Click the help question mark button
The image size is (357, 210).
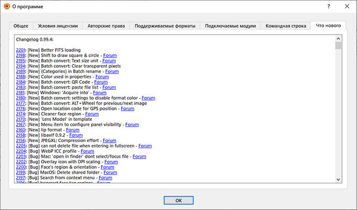point(329,6)
